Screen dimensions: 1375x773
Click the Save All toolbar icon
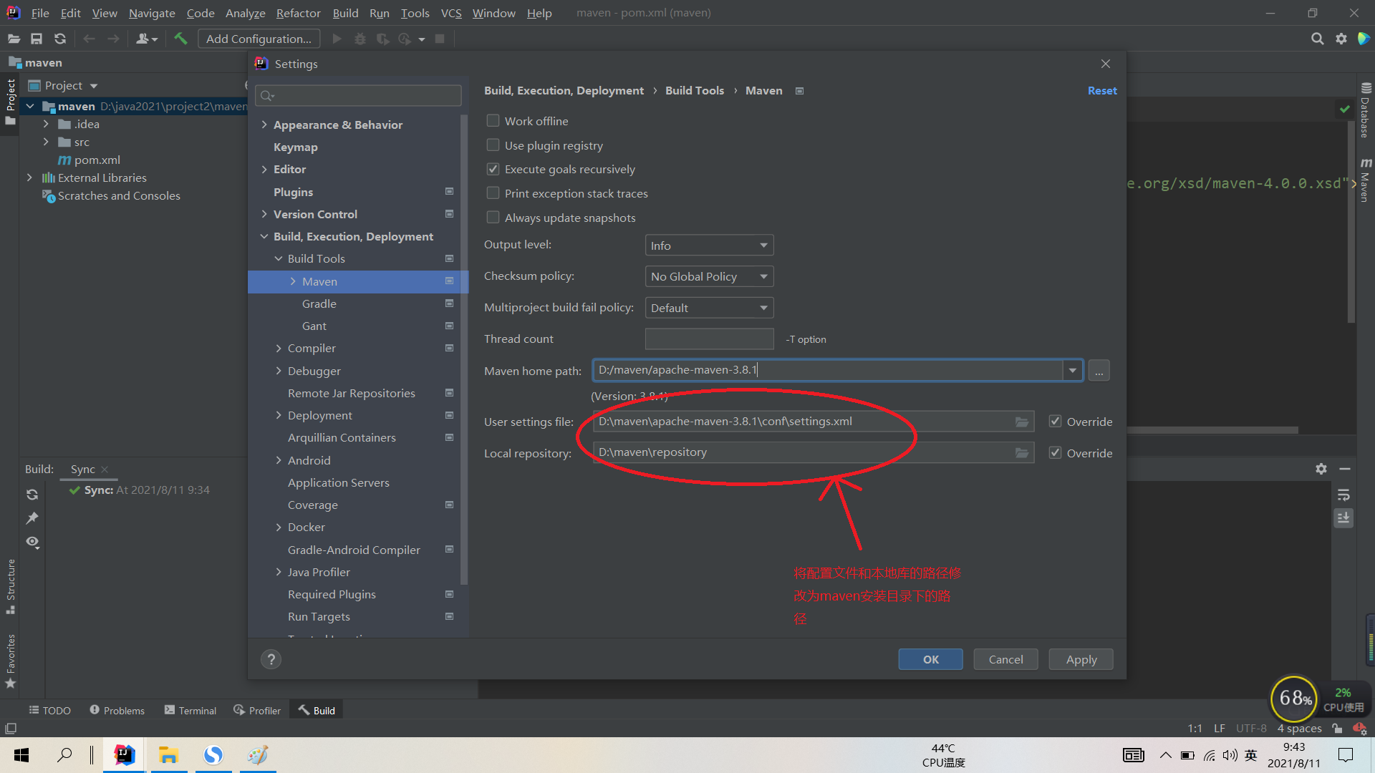click(x=37, y=39)
